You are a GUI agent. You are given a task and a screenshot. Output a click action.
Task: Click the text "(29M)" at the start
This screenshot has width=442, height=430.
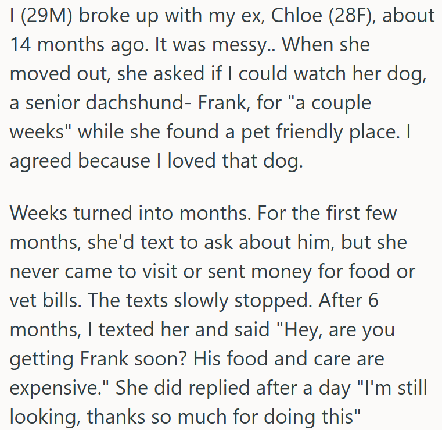pos(46,16)
